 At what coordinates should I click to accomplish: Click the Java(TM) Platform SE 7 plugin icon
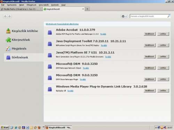[x=50, y=55]
